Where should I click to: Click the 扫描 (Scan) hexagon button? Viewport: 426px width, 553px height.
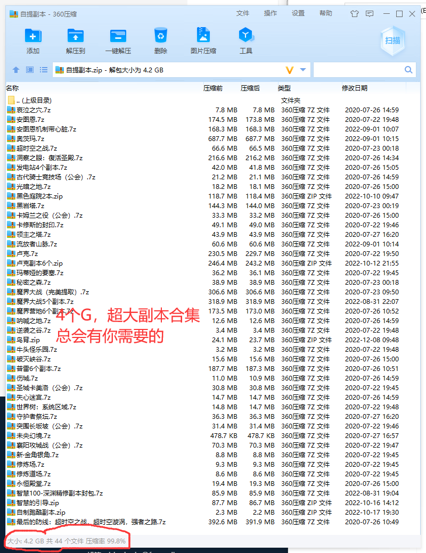(393, 40)
